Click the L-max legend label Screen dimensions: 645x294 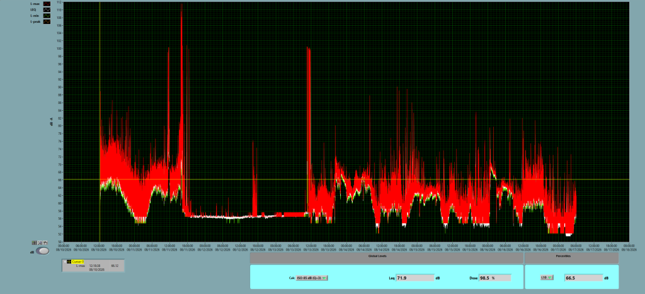click(x=35, y=4)
